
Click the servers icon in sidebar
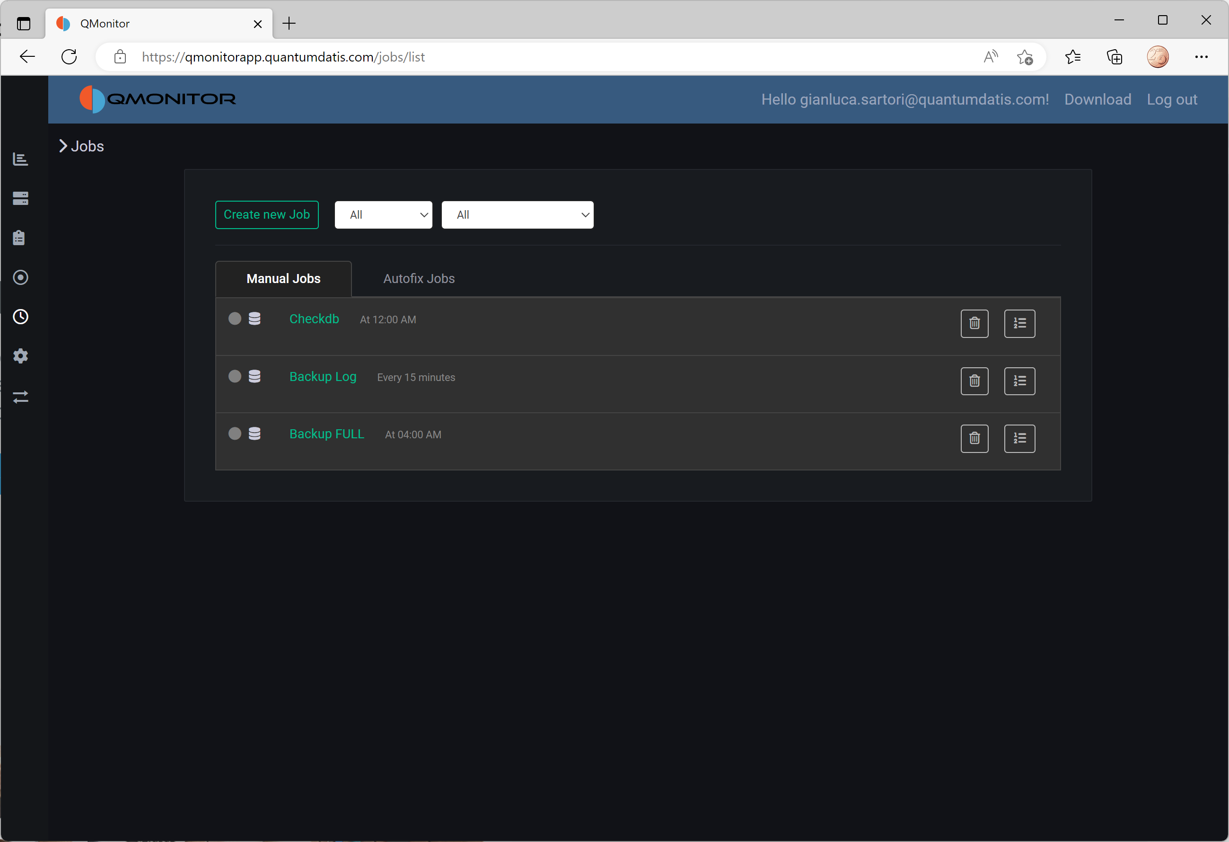coord(20,198)
